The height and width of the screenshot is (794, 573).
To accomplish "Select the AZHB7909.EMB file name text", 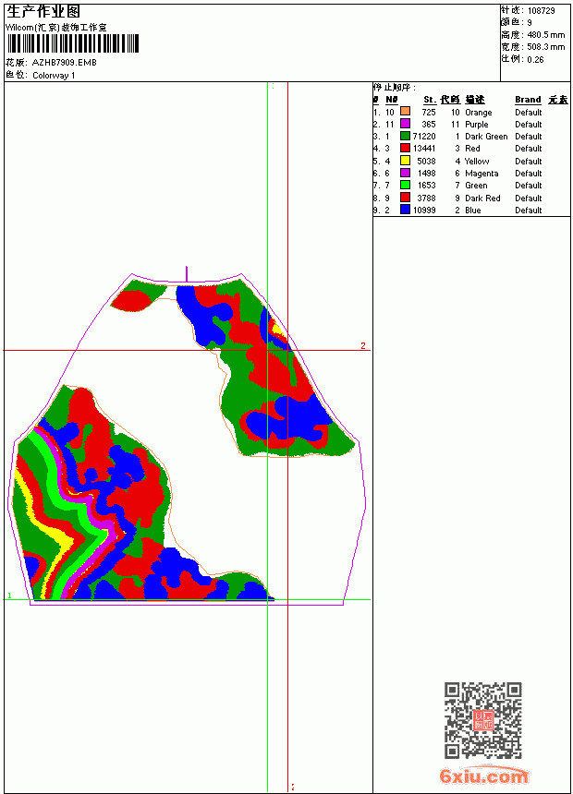I will tap(65, 63).
